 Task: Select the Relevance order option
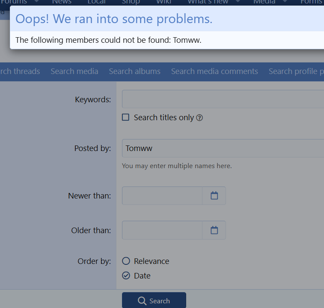tap(126, 261)
